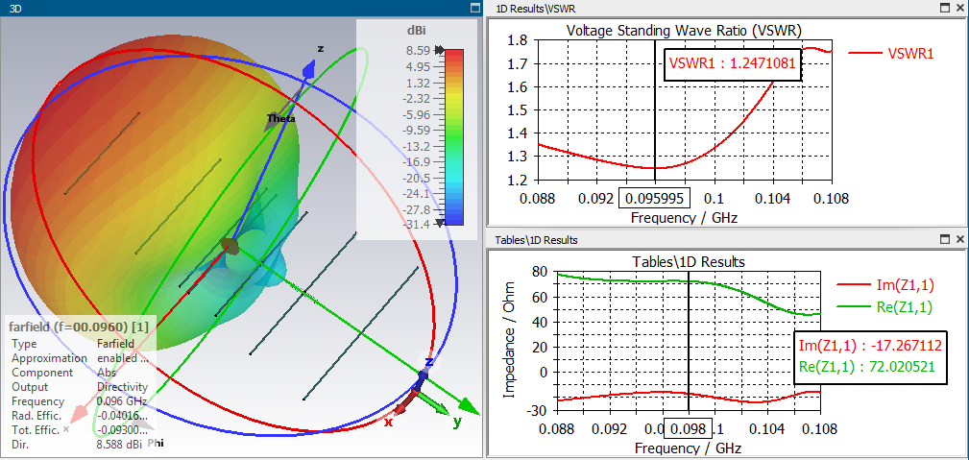Image resolution: width=969 pixels, height=460 pixels.
Task: Close the Tables\1D Results window
Action: click(x=959, y=239)
